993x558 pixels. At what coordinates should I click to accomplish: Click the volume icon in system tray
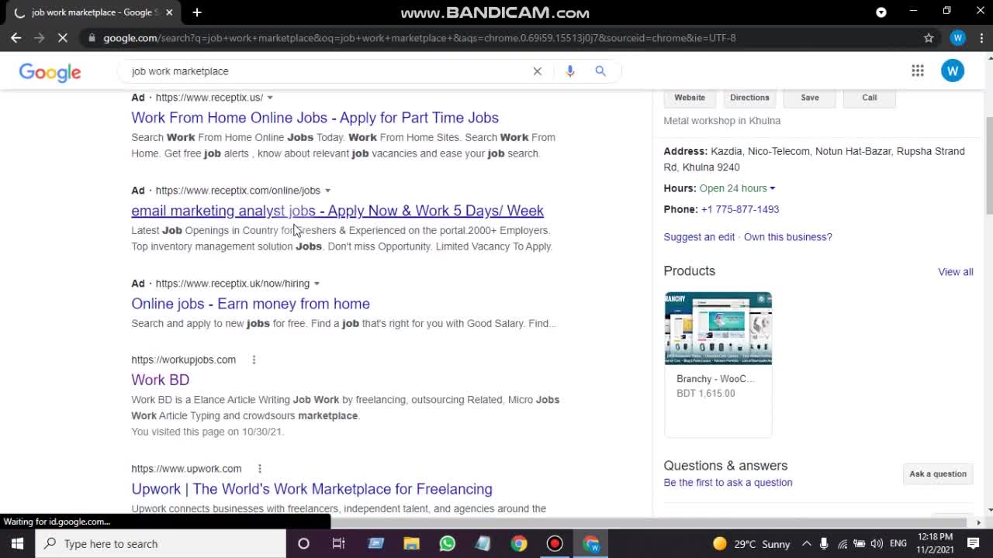pos(877,543)
